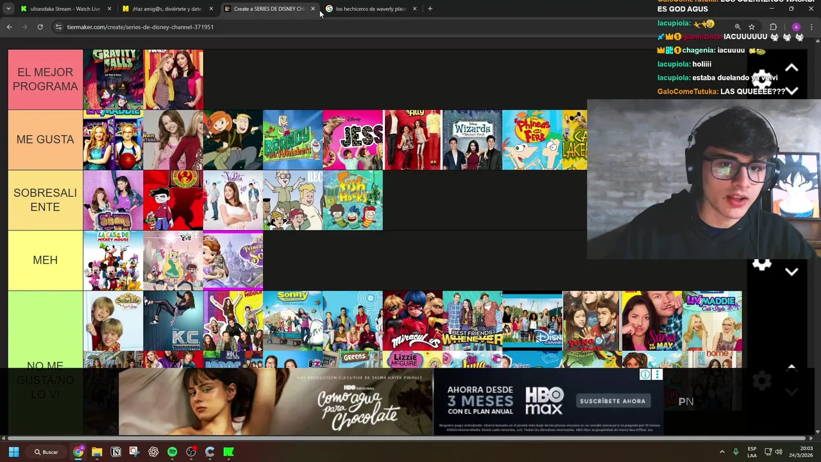Open Chrome three-dot menu
The height and width of the screenshot is (462, 821).
coord(812,27)
